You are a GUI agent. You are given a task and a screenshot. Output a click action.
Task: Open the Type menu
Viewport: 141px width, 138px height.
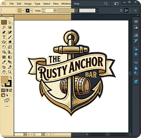pos(37,4)
